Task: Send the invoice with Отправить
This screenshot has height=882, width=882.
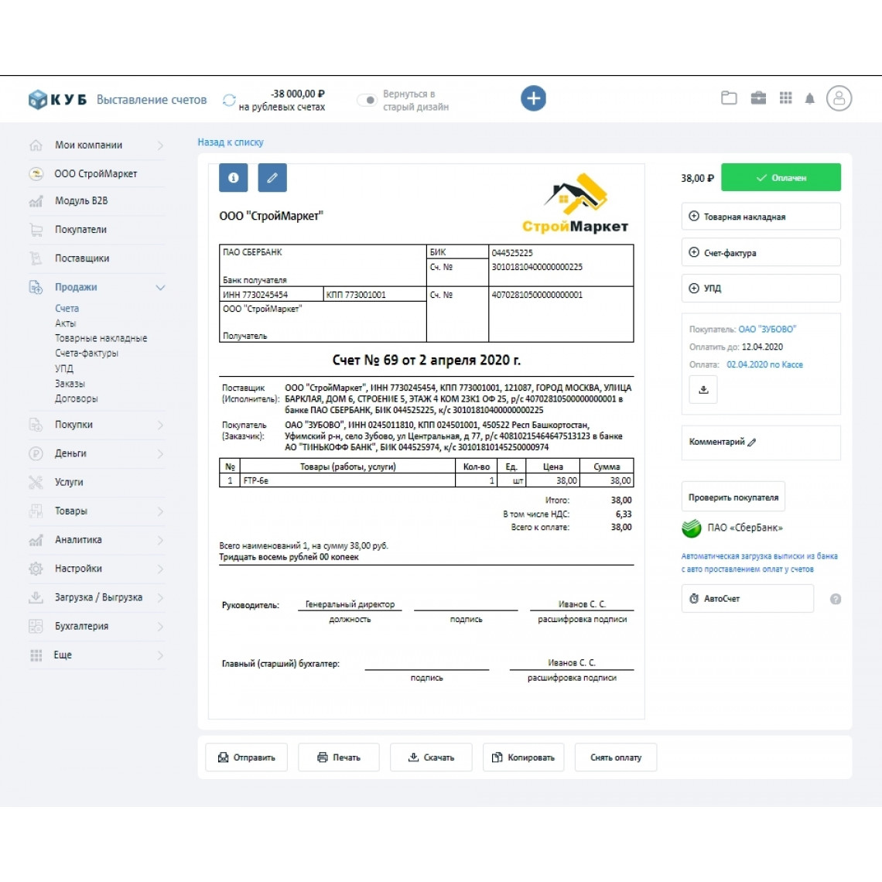Action: click(246, 757)
